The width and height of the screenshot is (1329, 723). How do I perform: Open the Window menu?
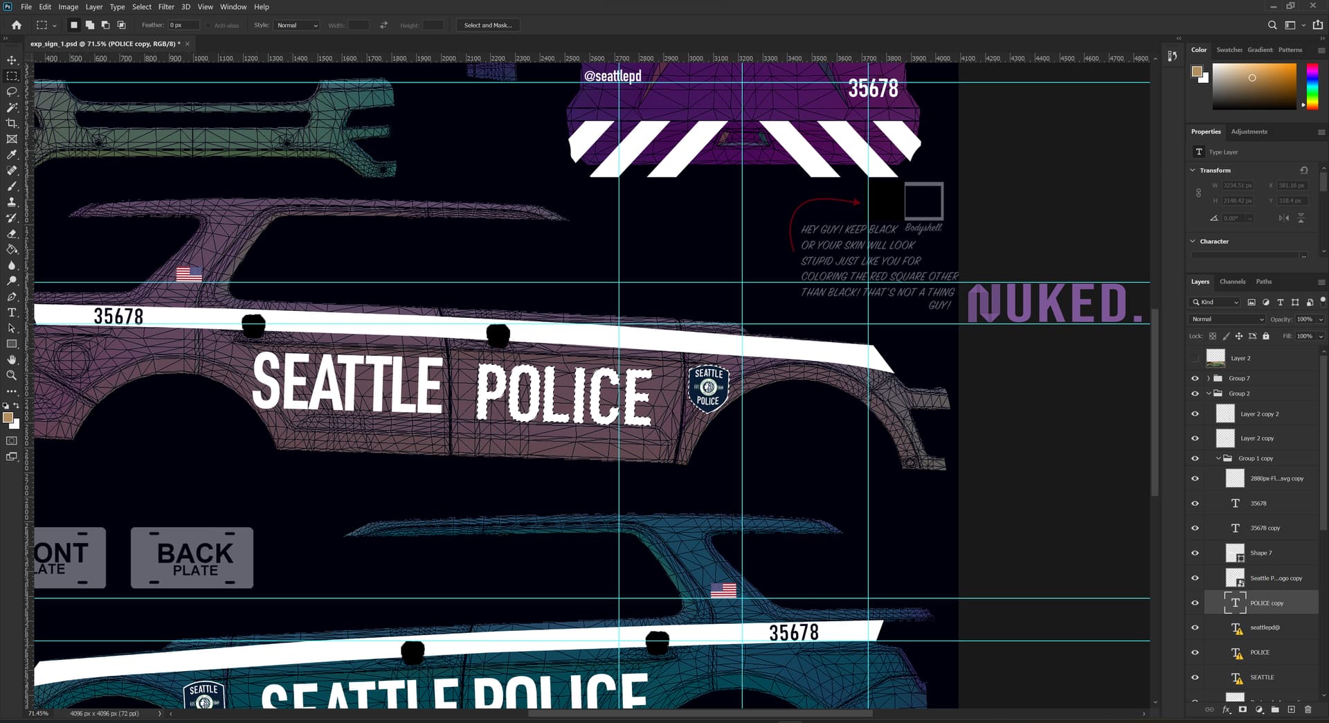pos(233,7)
